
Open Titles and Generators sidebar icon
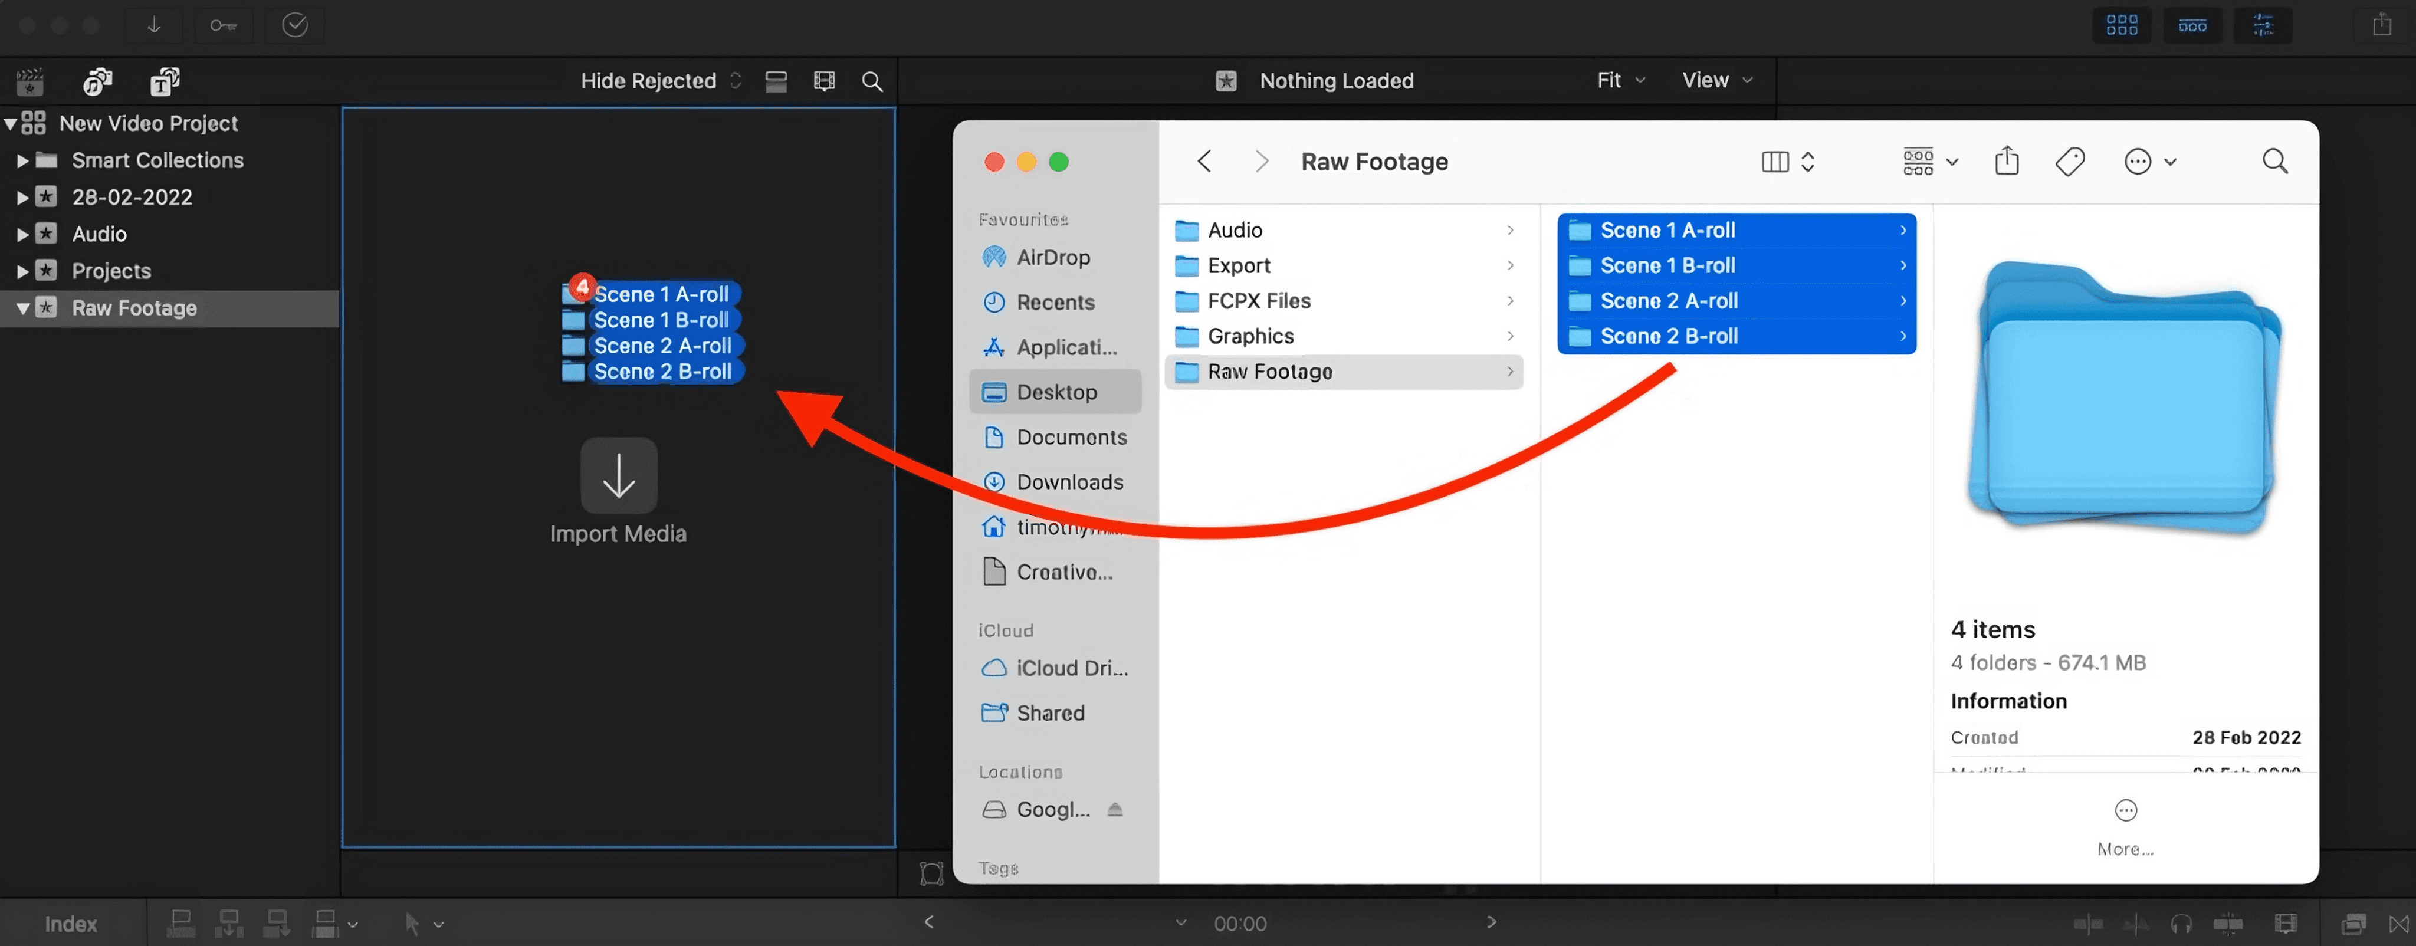click(165, 81)
